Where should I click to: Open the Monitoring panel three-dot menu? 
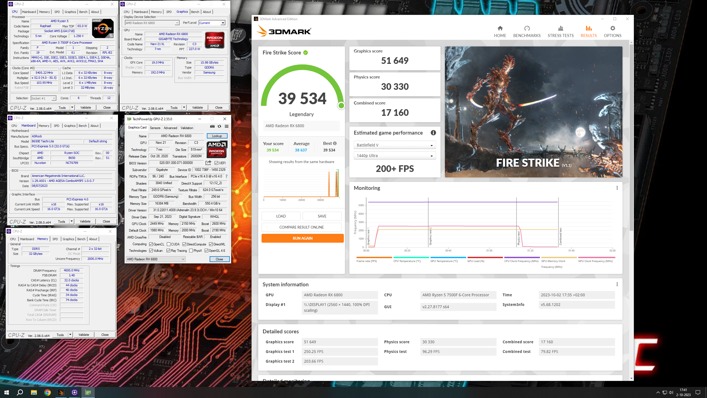point(617,188)
